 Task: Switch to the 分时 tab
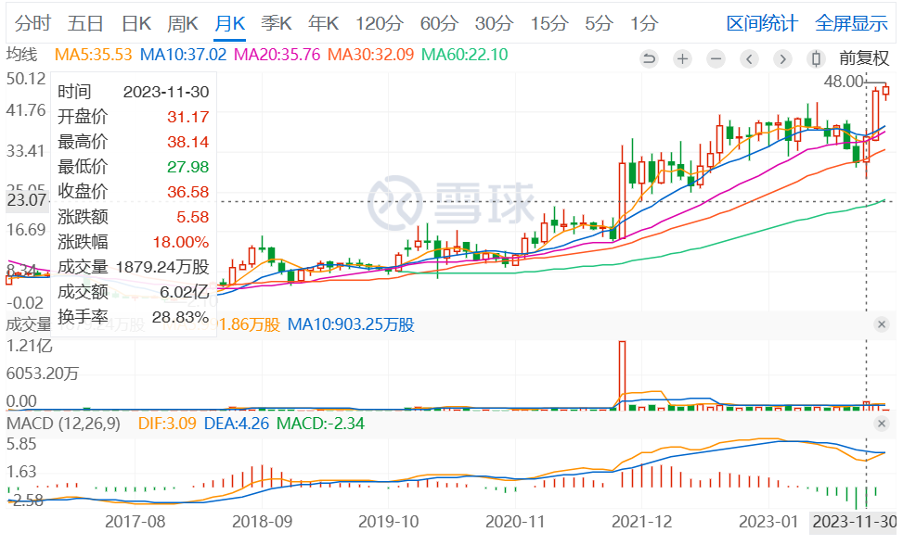[32, 23]
